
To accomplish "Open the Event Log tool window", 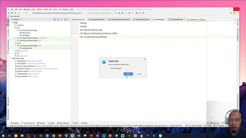I will (214, 123).
